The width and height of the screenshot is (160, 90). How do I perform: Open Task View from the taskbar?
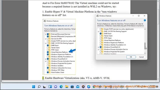pos(44,87)
